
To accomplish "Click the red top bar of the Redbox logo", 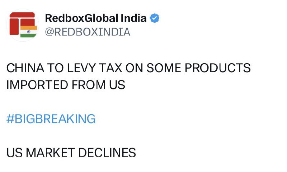I will (22, 15).
